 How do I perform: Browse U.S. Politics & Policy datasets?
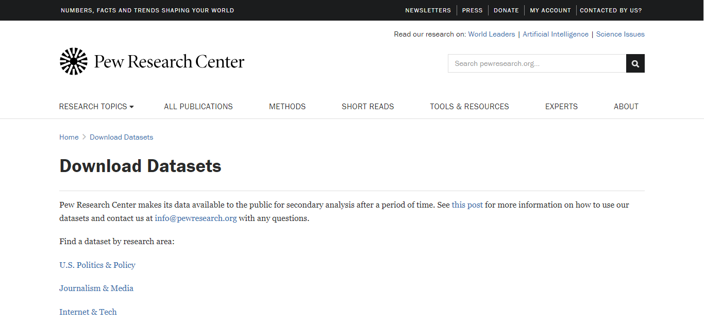coord(97,265)
